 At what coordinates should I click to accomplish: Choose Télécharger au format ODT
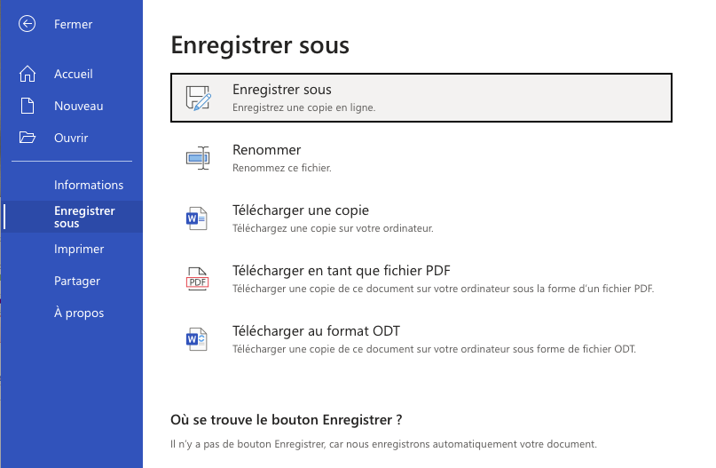pos(421,339)
